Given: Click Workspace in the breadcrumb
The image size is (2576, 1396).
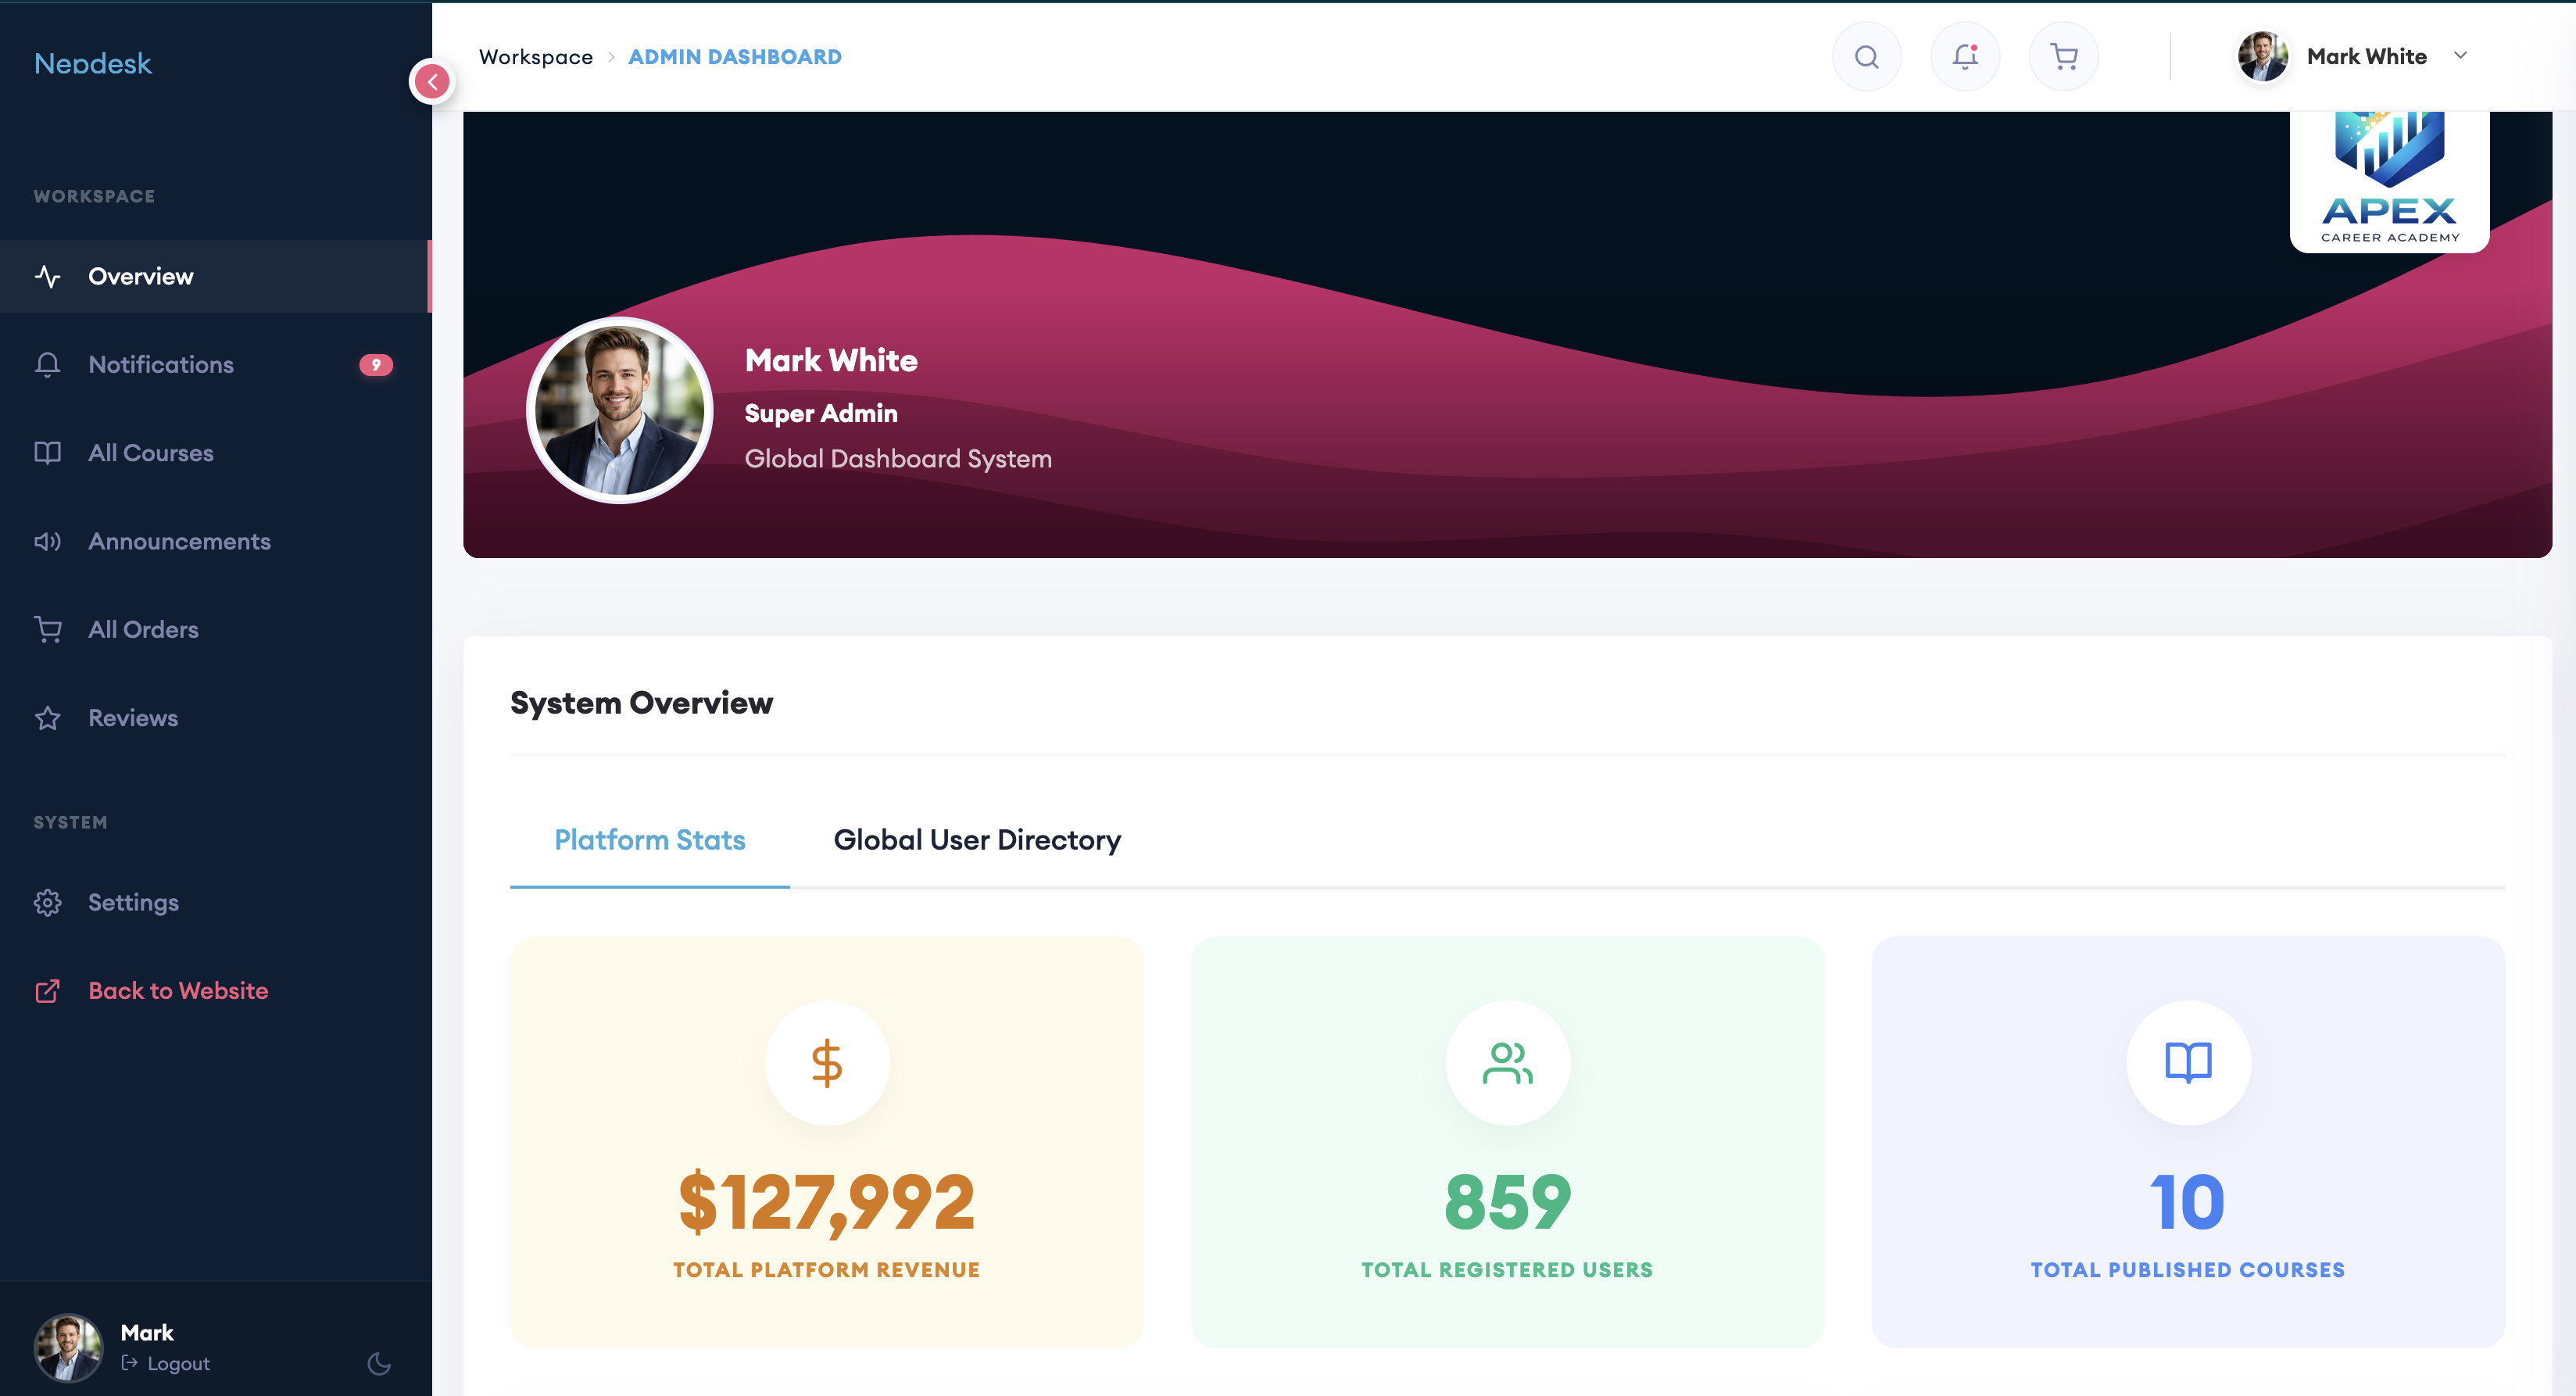Looking at the screenshot, I should [x=535, y=57].
